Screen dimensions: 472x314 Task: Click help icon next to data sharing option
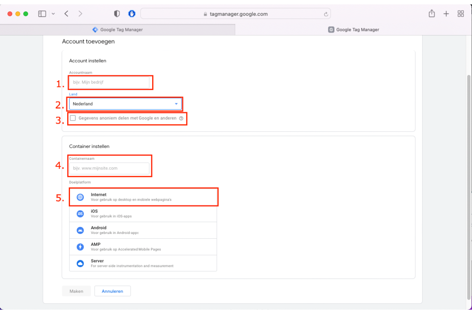181,118
